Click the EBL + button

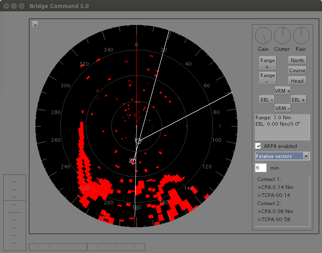point(299,100)
